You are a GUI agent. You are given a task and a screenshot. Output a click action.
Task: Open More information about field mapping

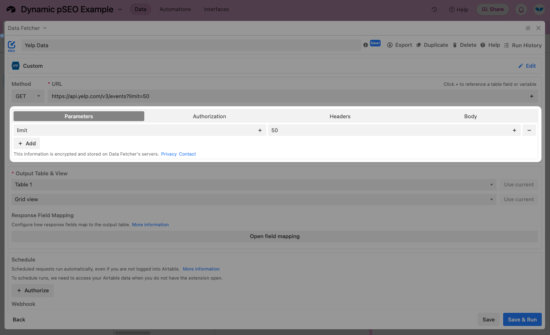pos(150,225)
